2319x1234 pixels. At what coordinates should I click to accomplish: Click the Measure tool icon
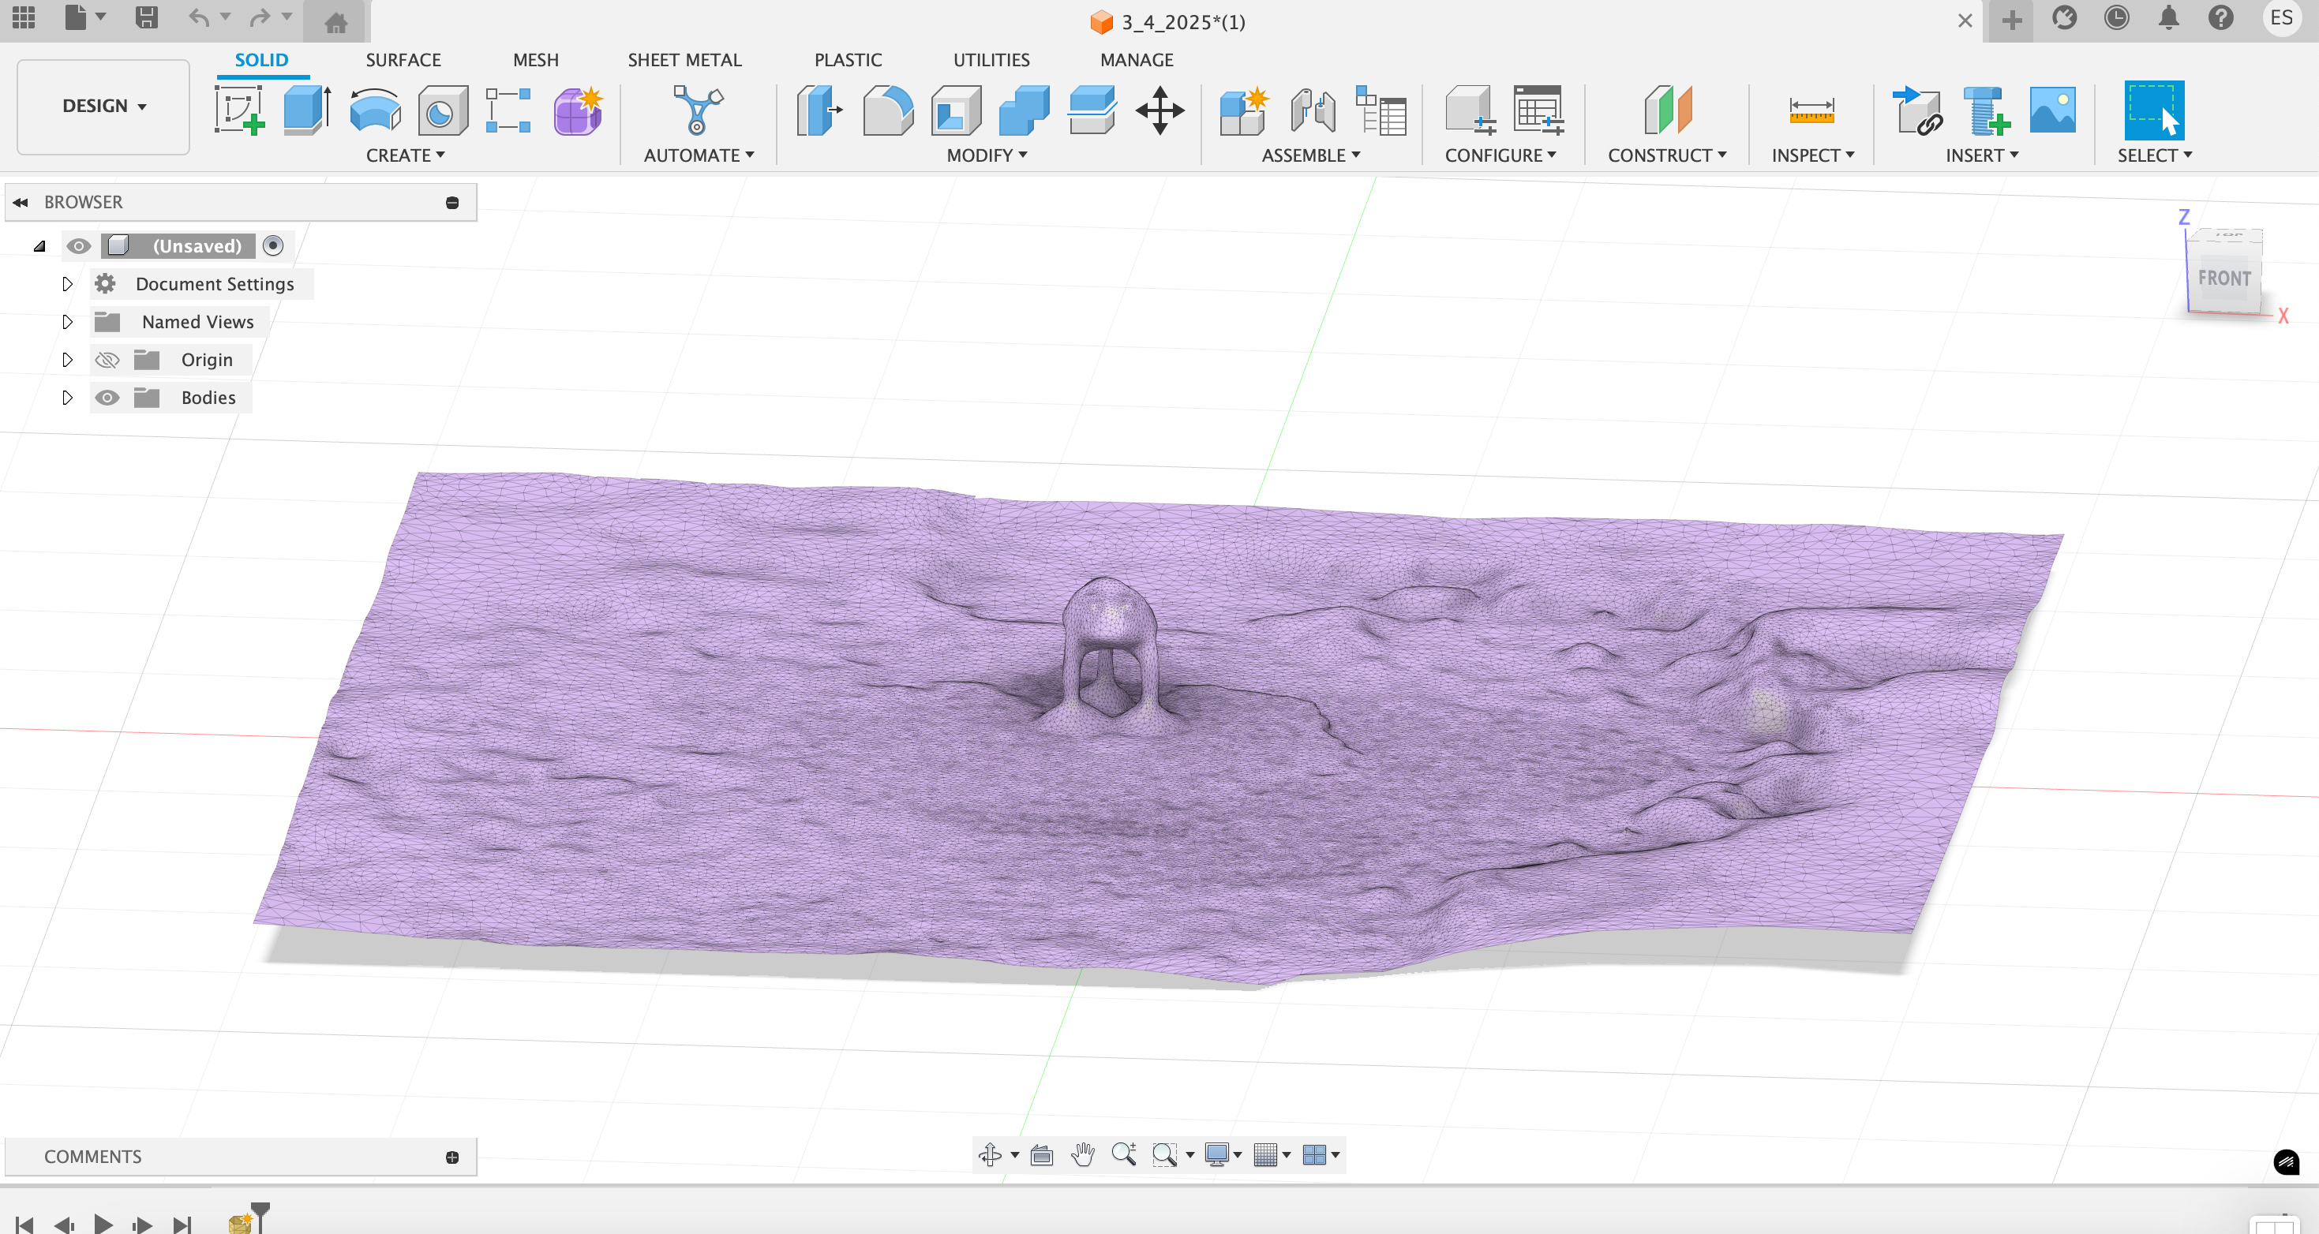pyautogui.click(x=1812, y=110)
